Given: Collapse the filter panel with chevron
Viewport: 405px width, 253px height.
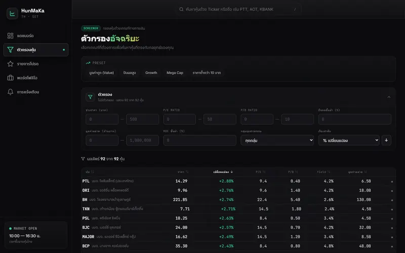Looking at the screenshot, I should click(389, 97).
